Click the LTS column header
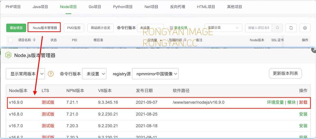 [45, 91]
